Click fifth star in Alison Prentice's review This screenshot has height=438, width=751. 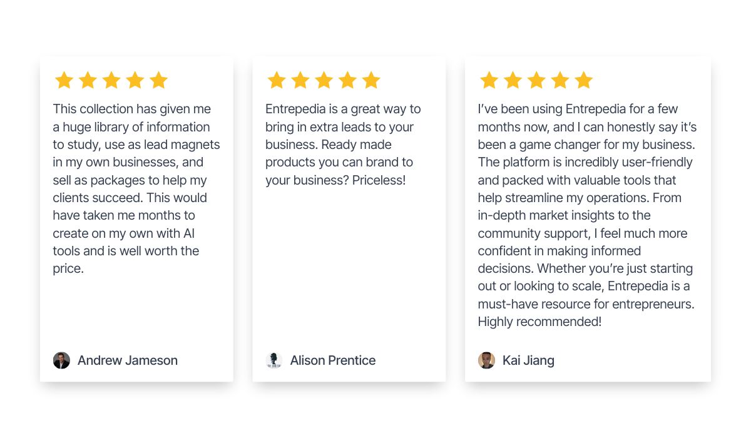pyautogui.click(x=371, y=80)
